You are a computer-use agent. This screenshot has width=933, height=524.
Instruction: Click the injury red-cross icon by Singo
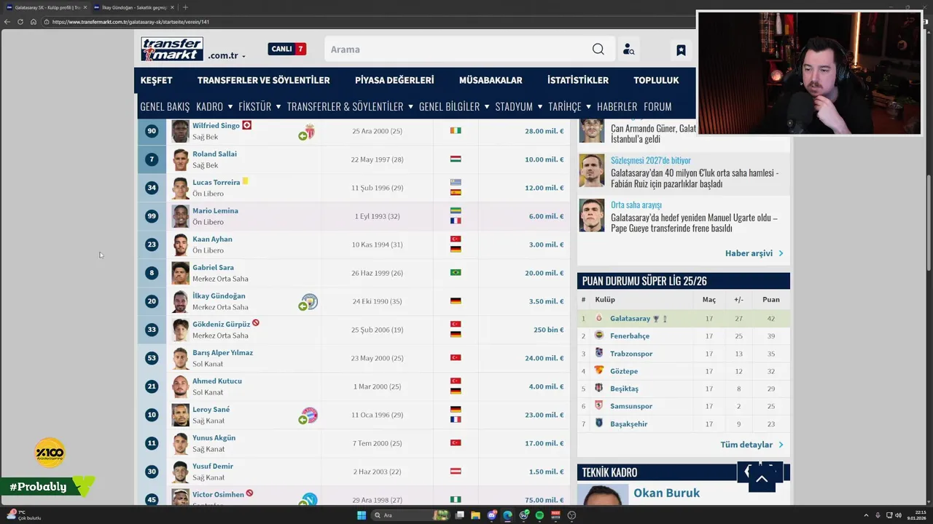(x=246, y=125)
